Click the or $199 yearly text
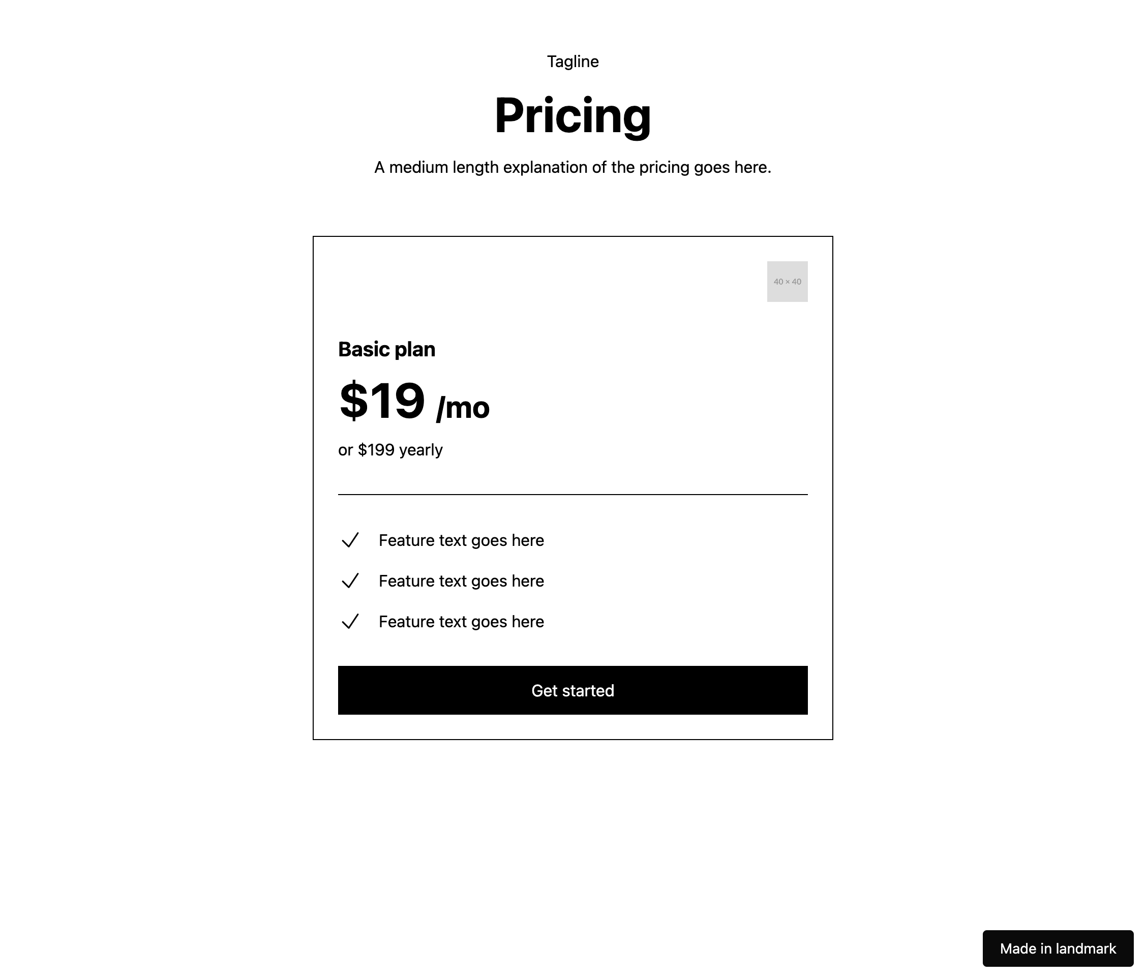This screenshot has height=979, width=1146. tap(390, 450)
